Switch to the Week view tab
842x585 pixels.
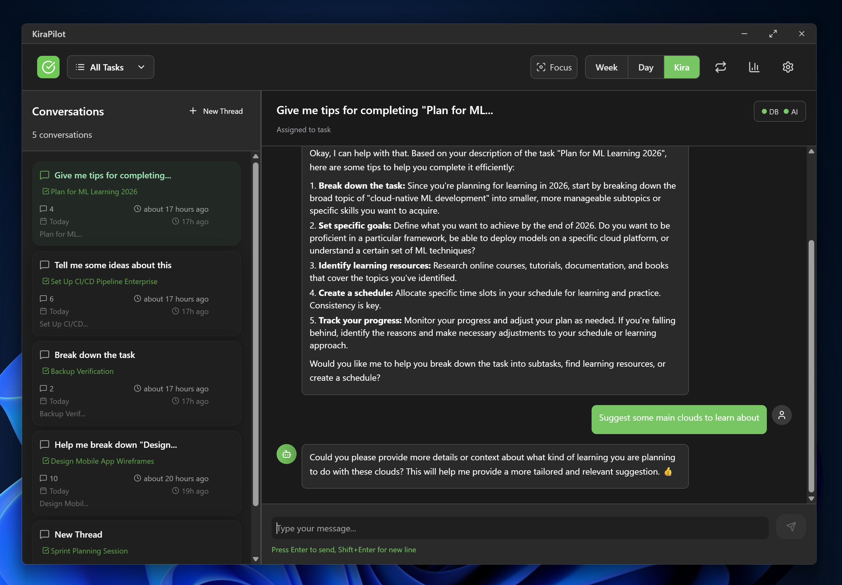pyautogui.click(x=606, y=67)
